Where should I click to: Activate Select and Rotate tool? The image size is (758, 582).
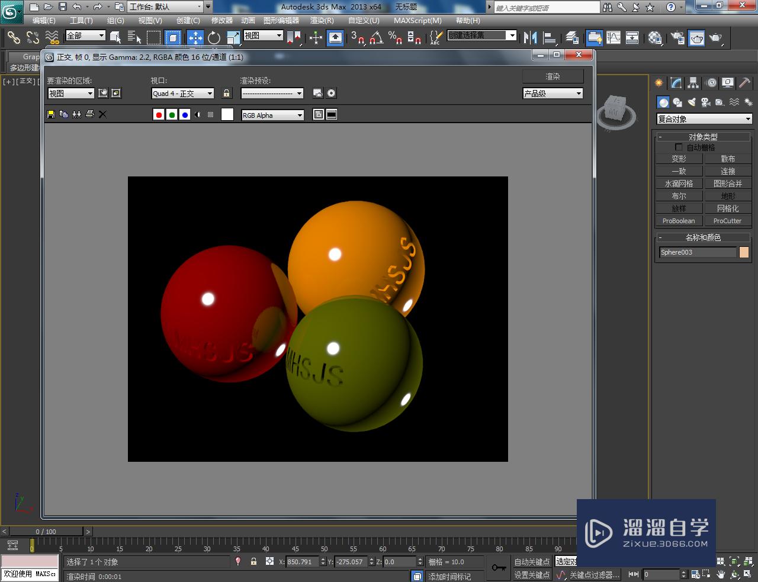[x=214, y=37]
